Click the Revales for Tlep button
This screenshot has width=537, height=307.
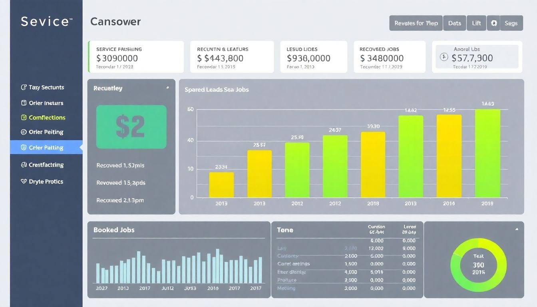[416, 23]
